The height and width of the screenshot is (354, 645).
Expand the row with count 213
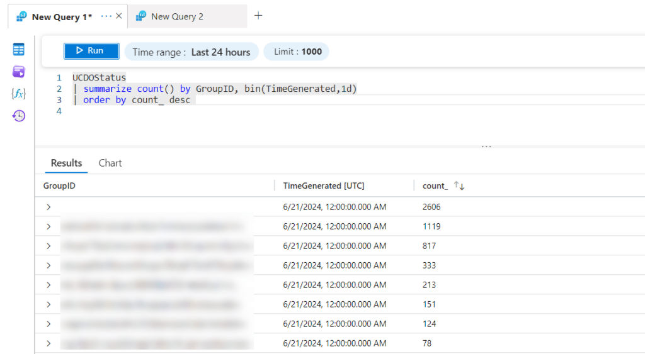coord(49,285)
